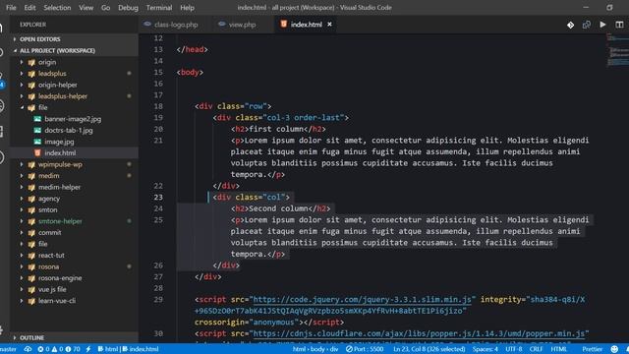Click Spaces: 4 indentation setting

click(485, 349)
